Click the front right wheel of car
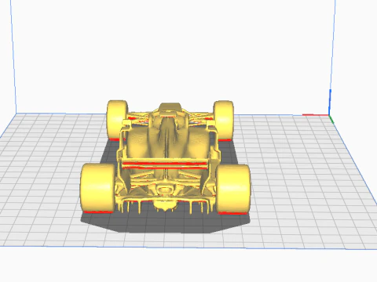The width and height of the screenshot is (377, 282). point(223,121)
